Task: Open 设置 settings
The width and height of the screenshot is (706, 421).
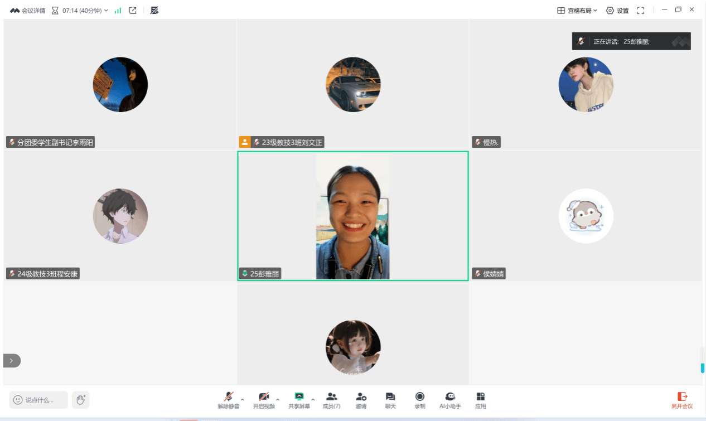Action: (617, 11)
